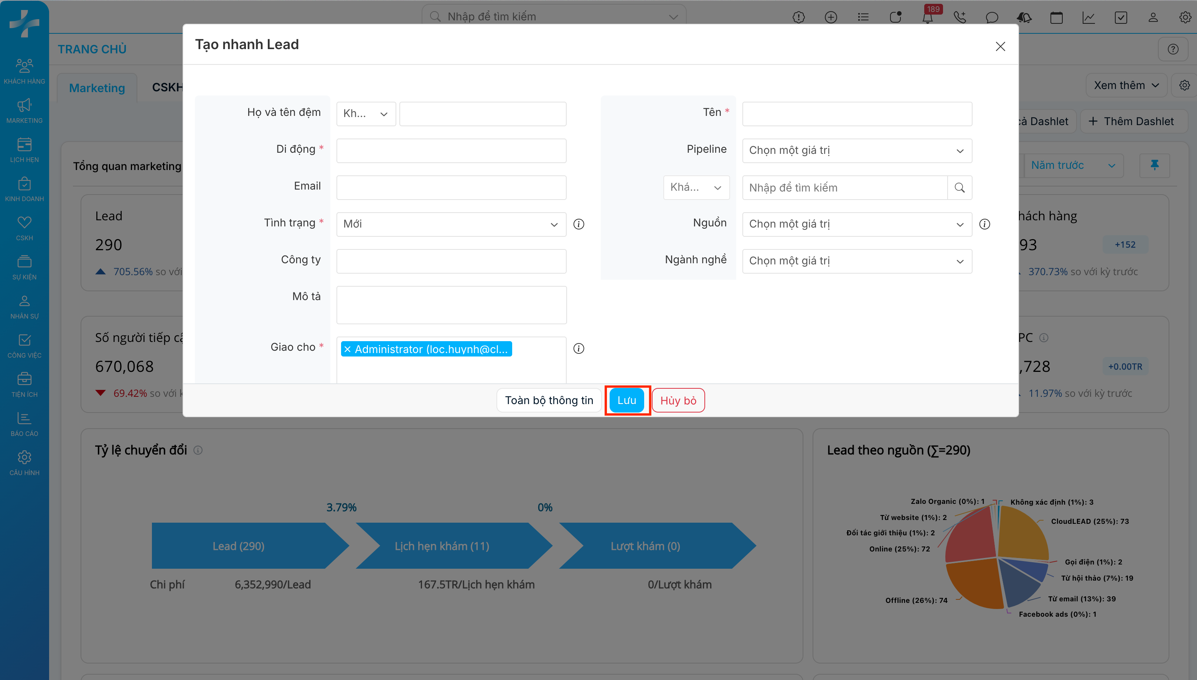Image resolution: width=1197 pixels, height=680 pixels.
Task: Click the Hủy bỏ button
Action: [x=678, y=400]
